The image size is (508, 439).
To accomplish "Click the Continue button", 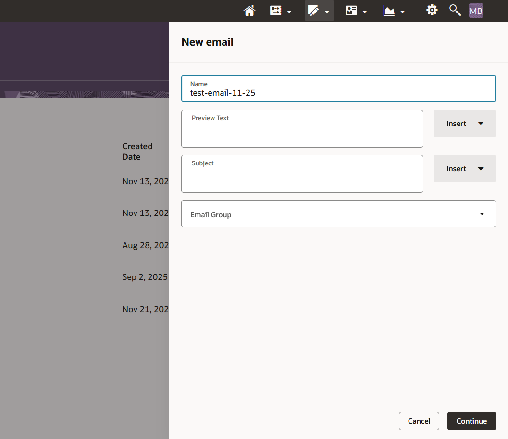I will tap(471, 421).
